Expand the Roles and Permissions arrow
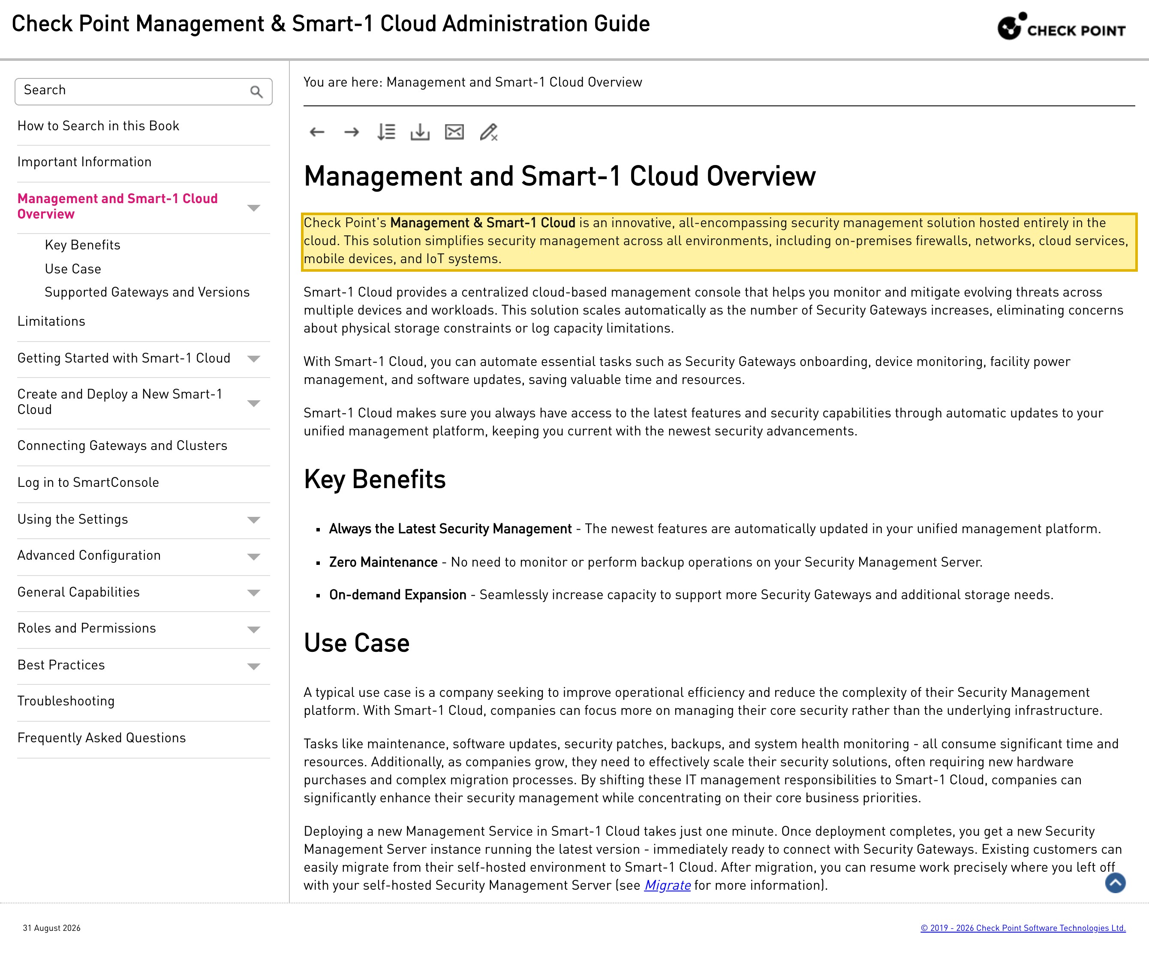The height and width of the screenshot is (960, 1149). (x=253, y=630)
